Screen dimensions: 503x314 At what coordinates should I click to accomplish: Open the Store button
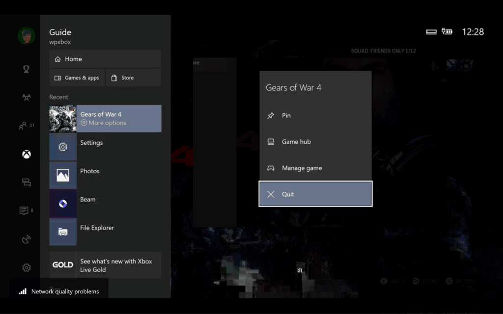[x=134, y=78]
